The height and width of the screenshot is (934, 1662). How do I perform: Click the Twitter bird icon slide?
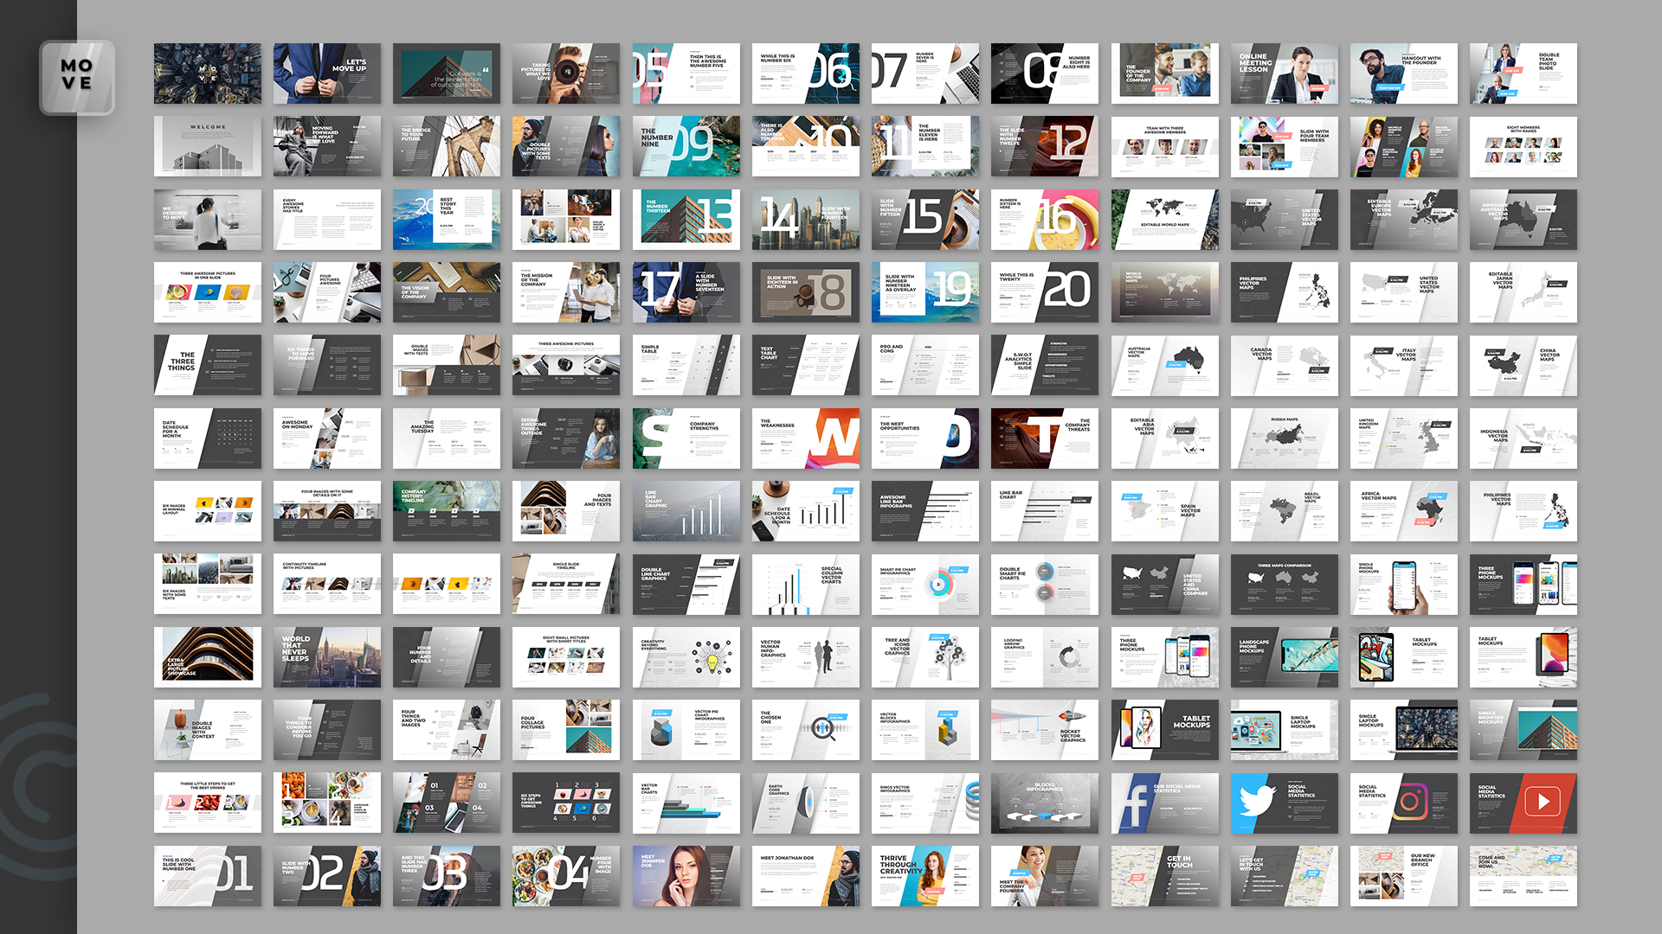pos(1257,800)
